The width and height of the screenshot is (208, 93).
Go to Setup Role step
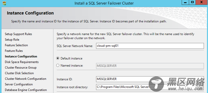point(12,40)
